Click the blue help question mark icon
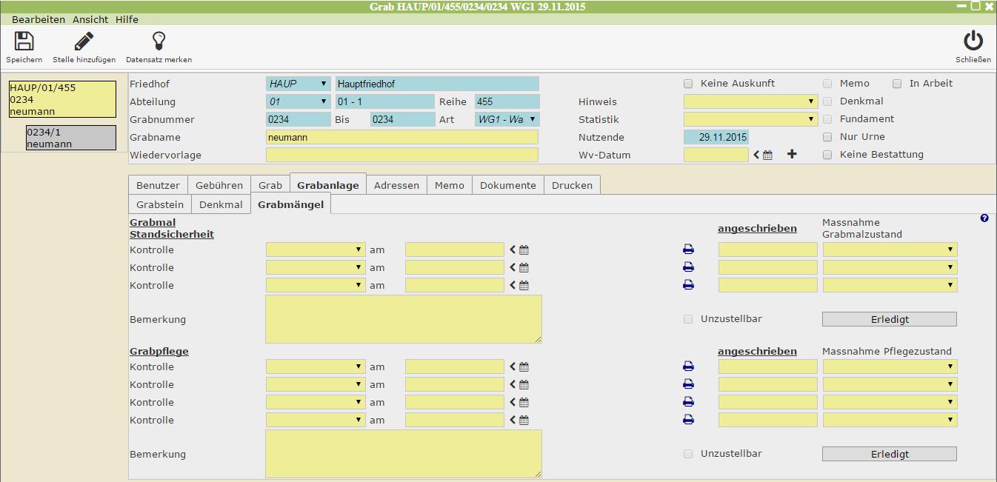The image size is (997, 482). (x=984, y=218)
